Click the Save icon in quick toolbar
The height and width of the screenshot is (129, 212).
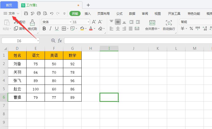pyautogui.click(x=26, y=13)
